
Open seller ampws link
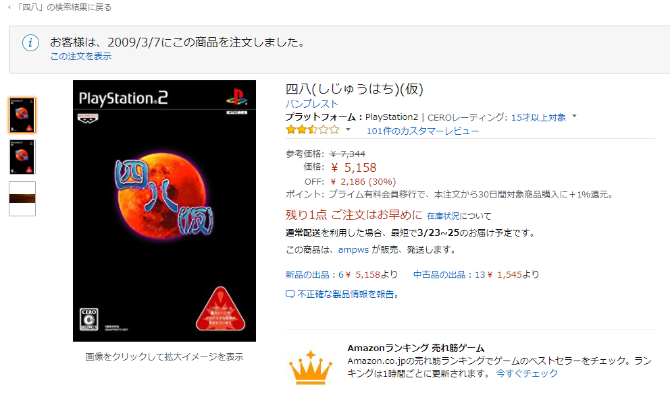pos(353,250)
